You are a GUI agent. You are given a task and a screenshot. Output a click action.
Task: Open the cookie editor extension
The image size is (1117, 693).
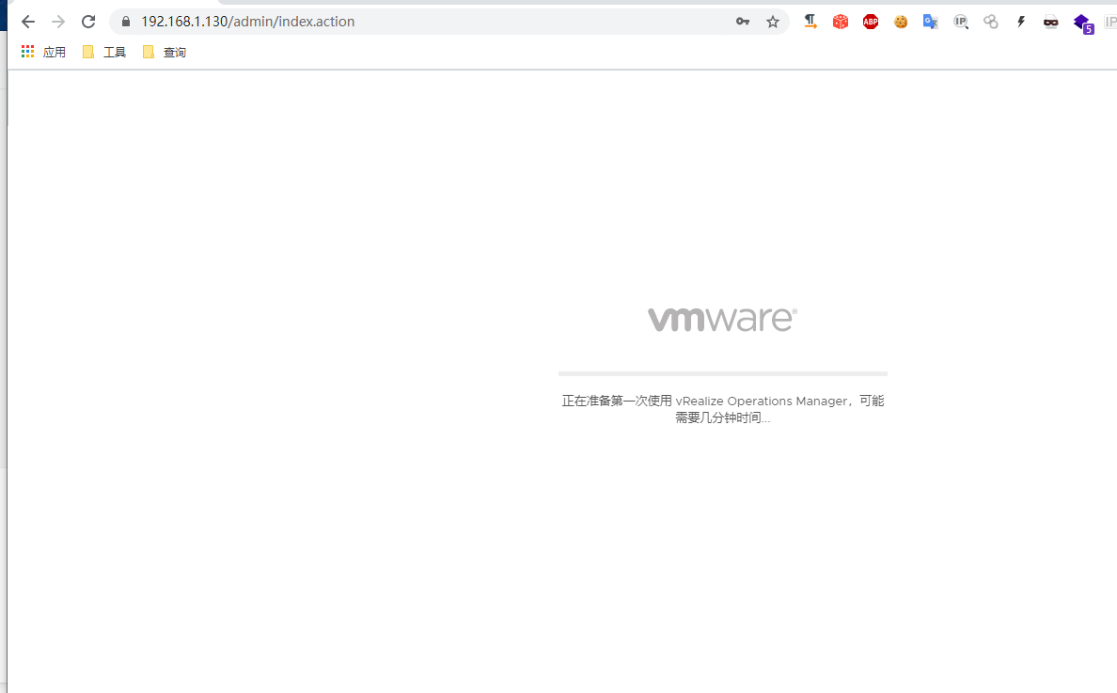[901, 22]
